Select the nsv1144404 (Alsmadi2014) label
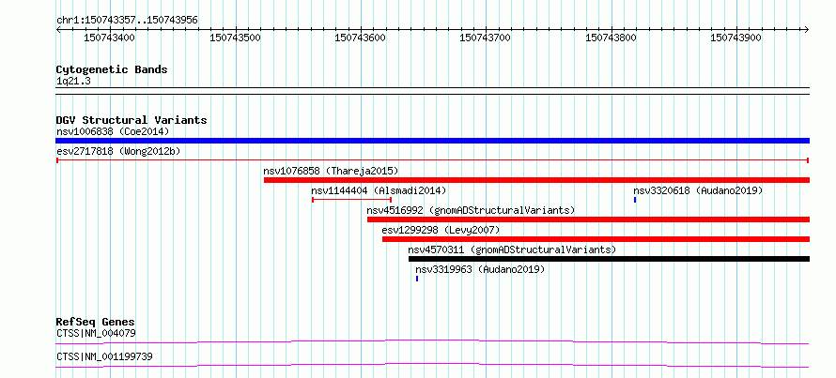The height and width of the screenshot is (378, 836). (x=379, y=190)
